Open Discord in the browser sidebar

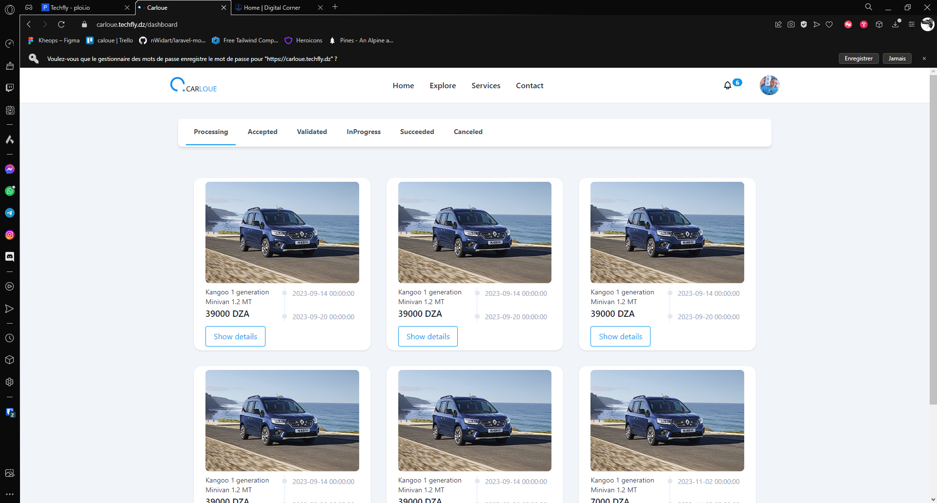click(x=10, y=256)
